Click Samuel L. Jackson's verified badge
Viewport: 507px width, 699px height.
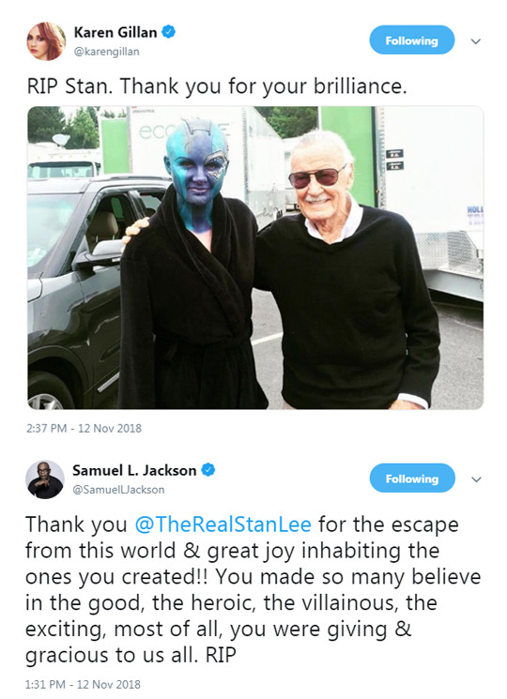click(208, 470)
